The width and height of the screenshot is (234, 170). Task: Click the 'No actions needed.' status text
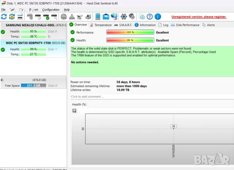(x=85, y=62)
